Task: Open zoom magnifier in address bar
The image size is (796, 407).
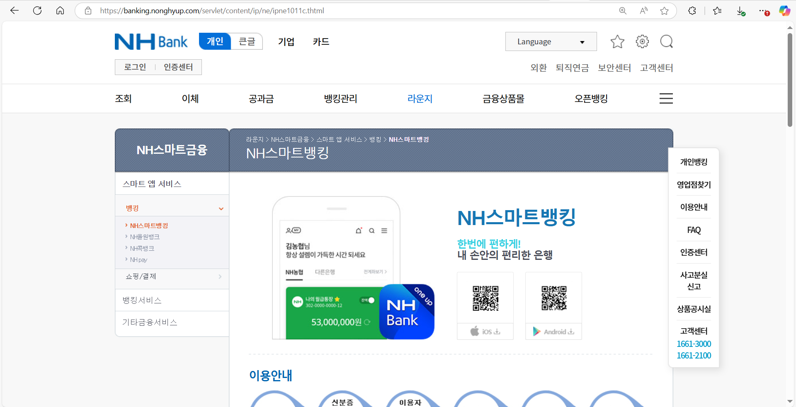Action: click(623, 11)
